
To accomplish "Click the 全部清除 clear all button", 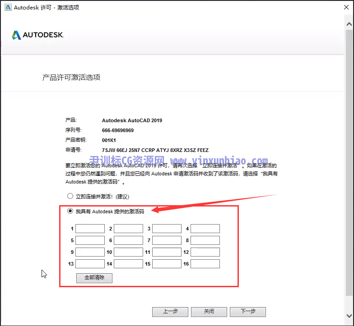I will click(x=94, y=278).
